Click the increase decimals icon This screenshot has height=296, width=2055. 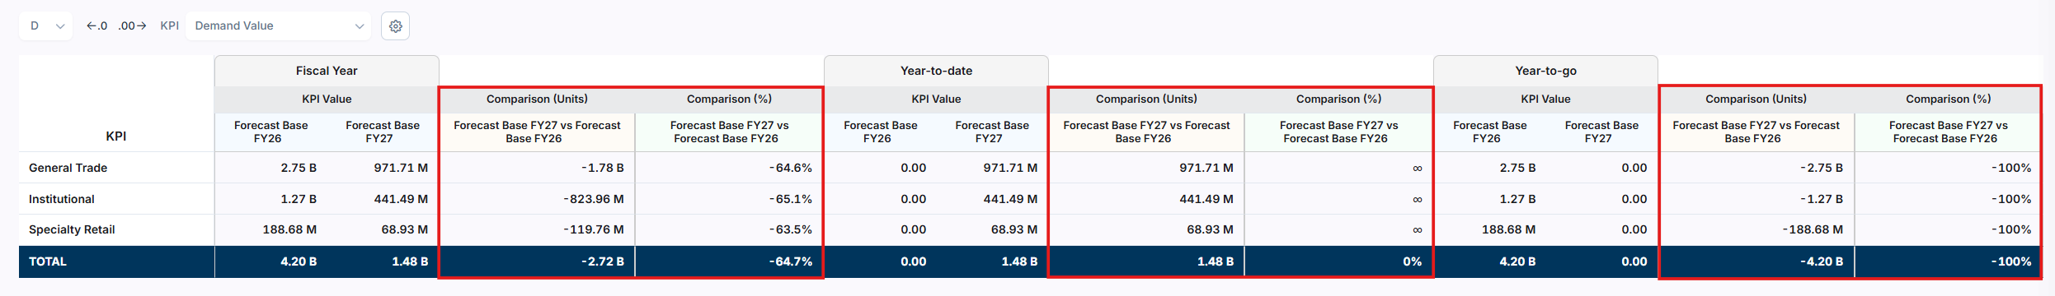click(x=132, y=26)
